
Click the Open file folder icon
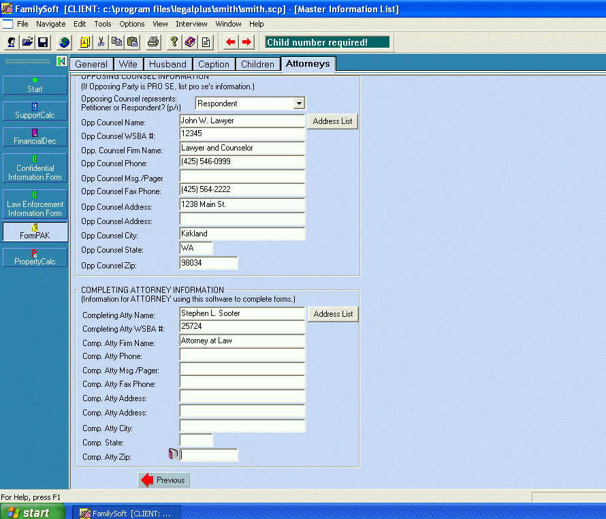(27, 42)
